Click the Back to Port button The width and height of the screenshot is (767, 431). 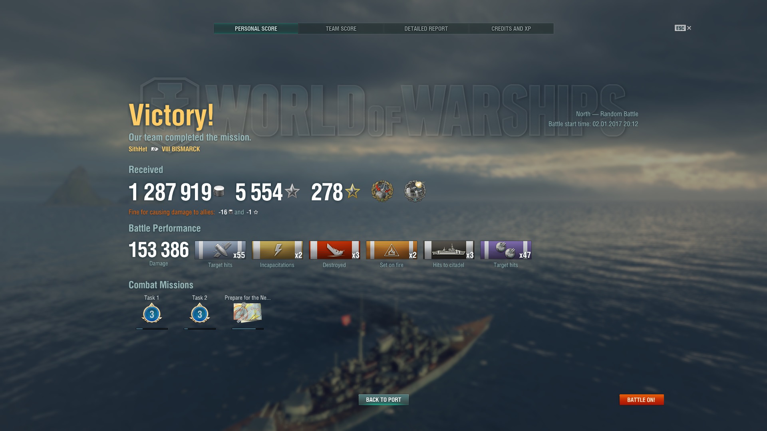[x=383, y=399]
